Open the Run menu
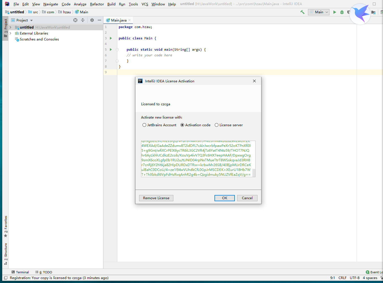 pos(122,4)
